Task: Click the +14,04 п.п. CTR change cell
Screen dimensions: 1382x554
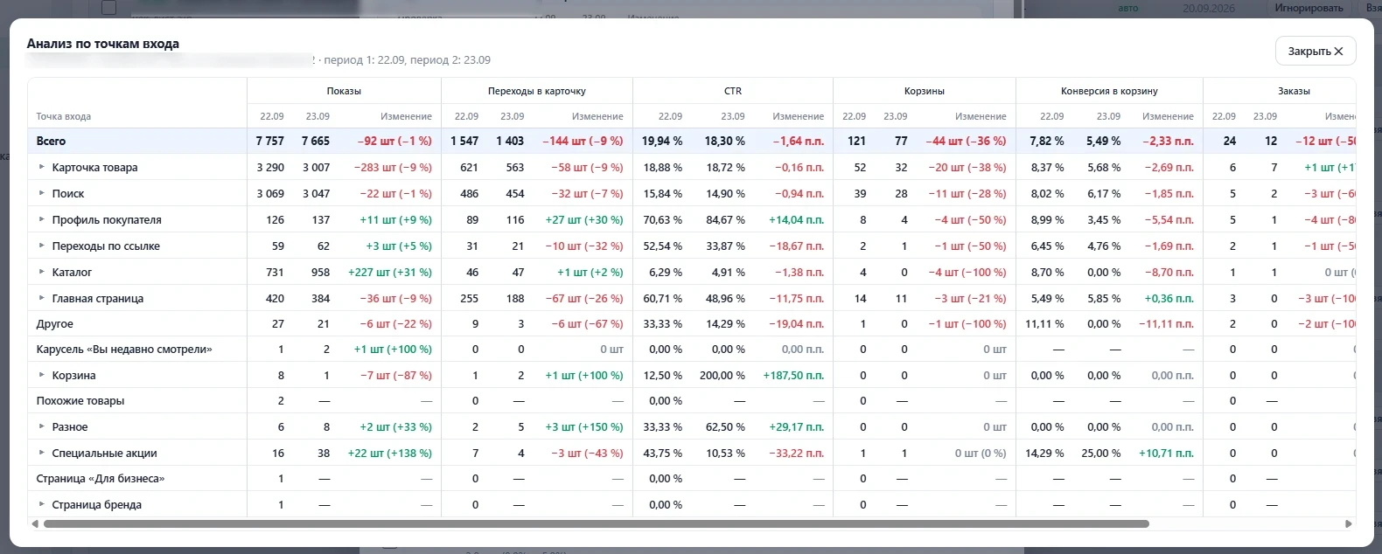Action: [x=797, y=219]
